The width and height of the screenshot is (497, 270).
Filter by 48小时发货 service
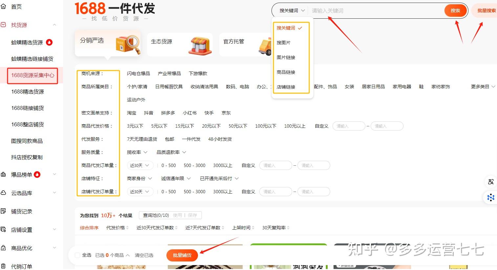220,139
